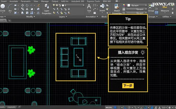Select the Circle drawing tool
176x109 pixels.
3,8
